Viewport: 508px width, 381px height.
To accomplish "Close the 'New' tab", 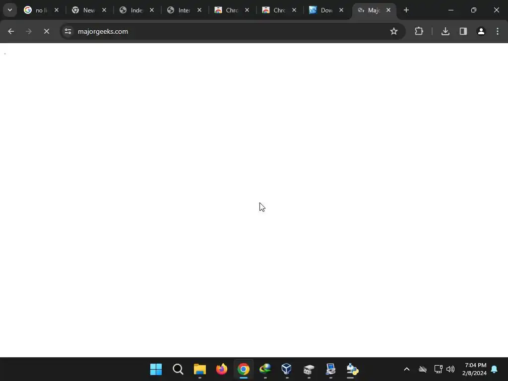I will [x=104, y=10].
